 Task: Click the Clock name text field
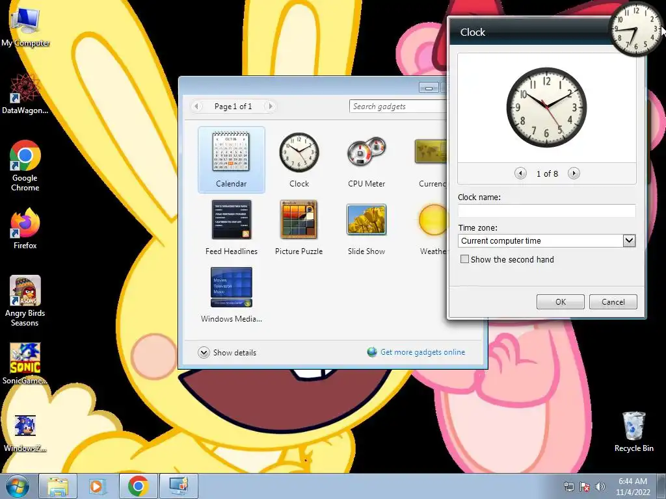coord(546,211)
